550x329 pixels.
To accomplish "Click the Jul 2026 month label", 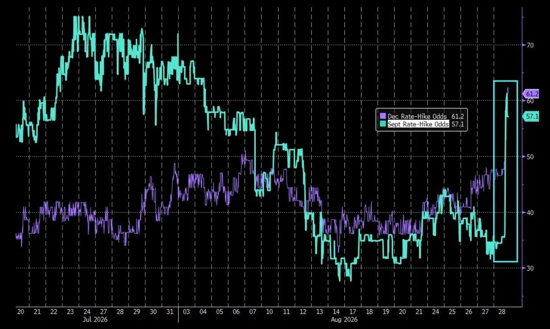I will [x=96, y=319].
